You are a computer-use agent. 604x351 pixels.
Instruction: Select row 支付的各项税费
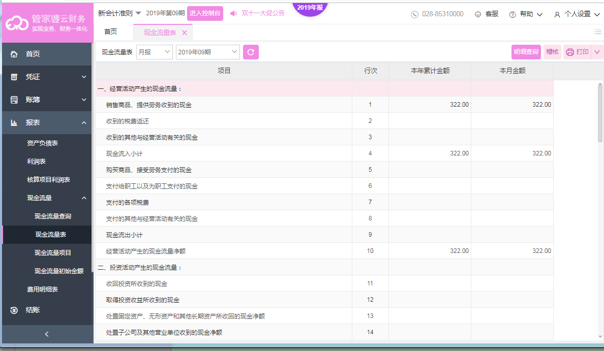(325, 203)
